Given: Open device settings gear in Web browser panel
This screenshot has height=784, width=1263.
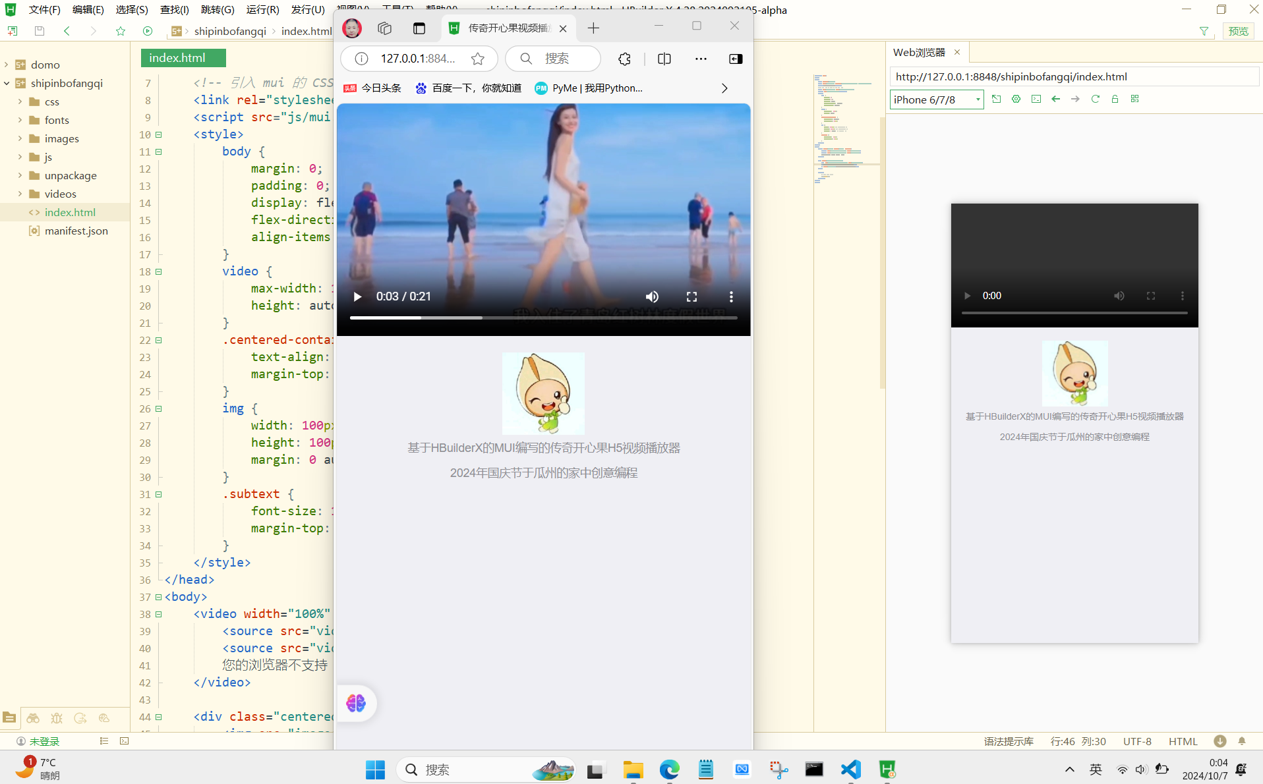Looking at the screenshot, I should (x=1016, y=99).
